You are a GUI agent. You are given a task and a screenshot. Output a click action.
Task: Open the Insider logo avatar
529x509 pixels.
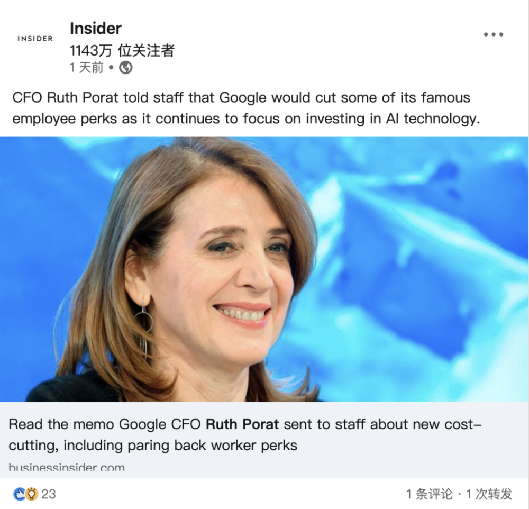tap(35, 39)
